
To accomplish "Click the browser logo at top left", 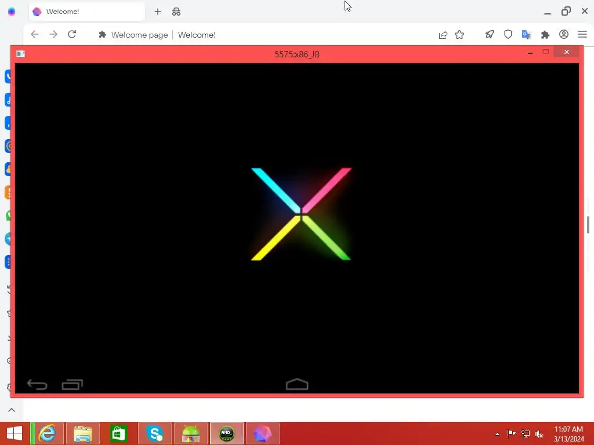I will [12, 12].
